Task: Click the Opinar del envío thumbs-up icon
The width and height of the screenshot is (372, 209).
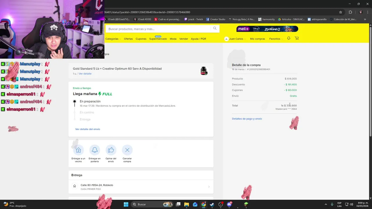Action: [x=111, y=150]
